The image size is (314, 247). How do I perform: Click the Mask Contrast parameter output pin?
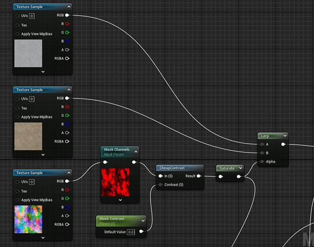pyautogui.click(x=141, y=232)
